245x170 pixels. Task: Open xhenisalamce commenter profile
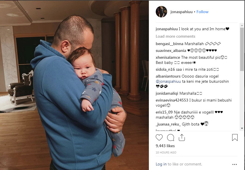(x=168, y=58)
